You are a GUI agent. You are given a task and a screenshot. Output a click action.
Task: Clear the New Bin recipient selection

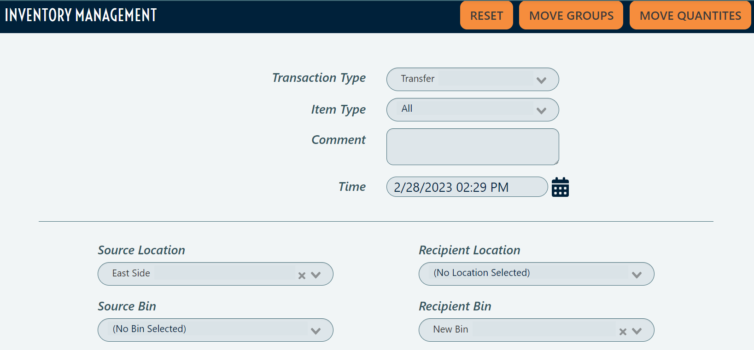(623, 331)
